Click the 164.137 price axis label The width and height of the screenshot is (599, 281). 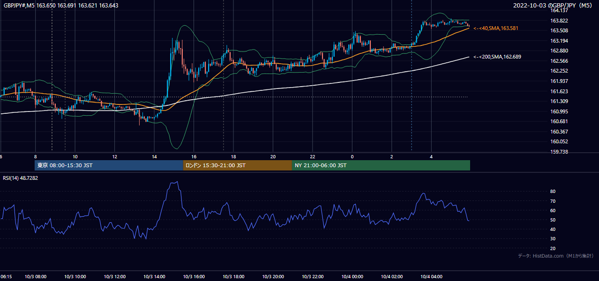tap(559, 10)
